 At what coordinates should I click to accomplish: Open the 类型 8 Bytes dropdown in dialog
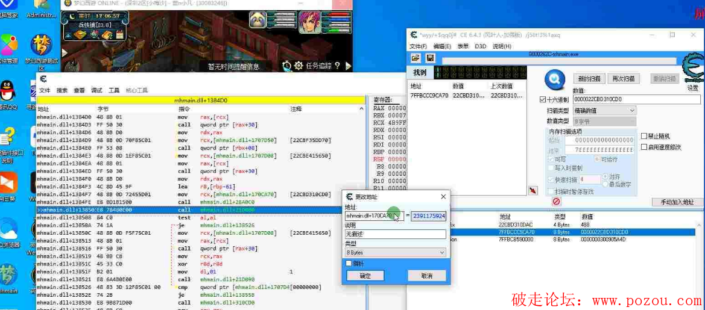(395, 253)
